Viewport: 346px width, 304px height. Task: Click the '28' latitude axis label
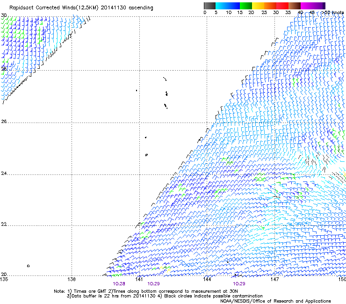click(4, 69)
